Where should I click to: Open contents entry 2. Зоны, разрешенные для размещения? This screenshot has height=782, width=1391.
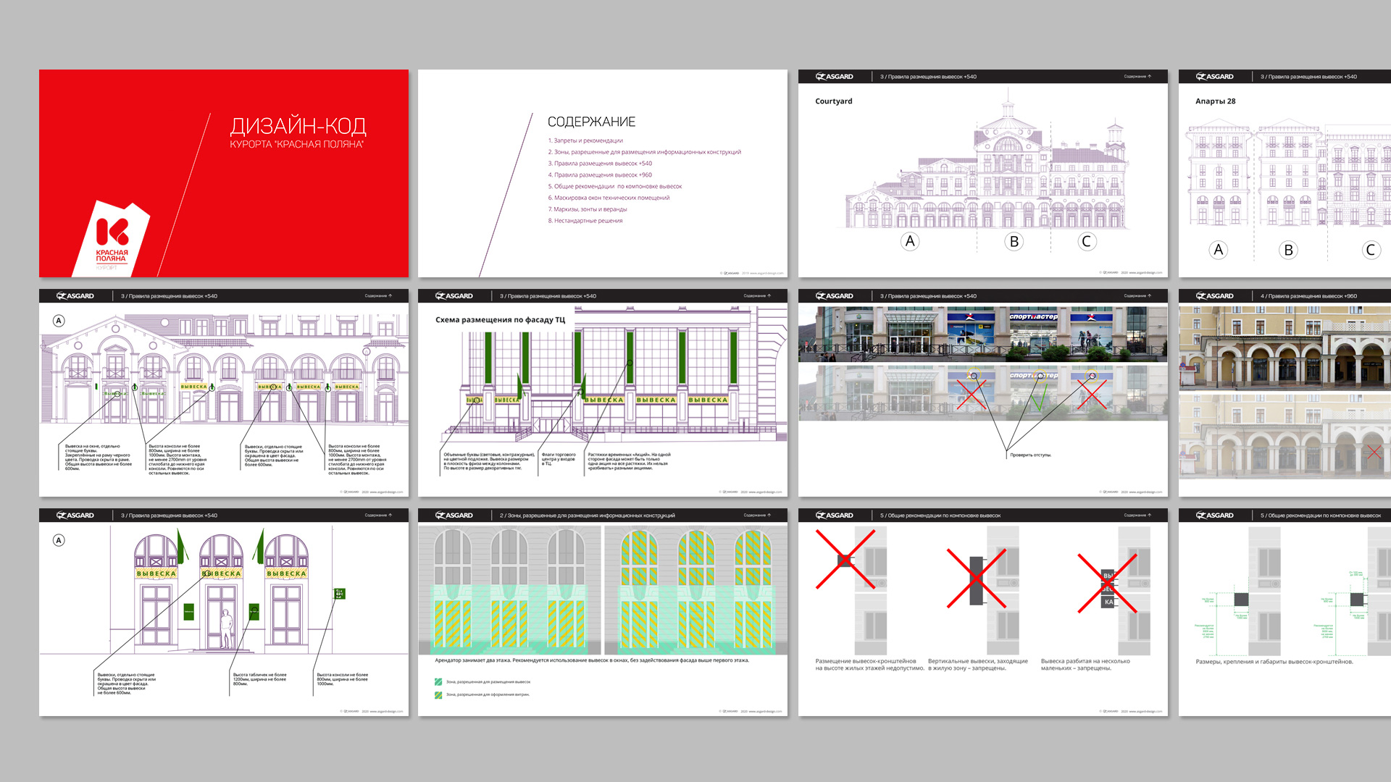644,152
